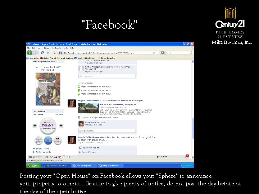Expand the Realtor Video bookmark folder

click(x=85, y=58)
